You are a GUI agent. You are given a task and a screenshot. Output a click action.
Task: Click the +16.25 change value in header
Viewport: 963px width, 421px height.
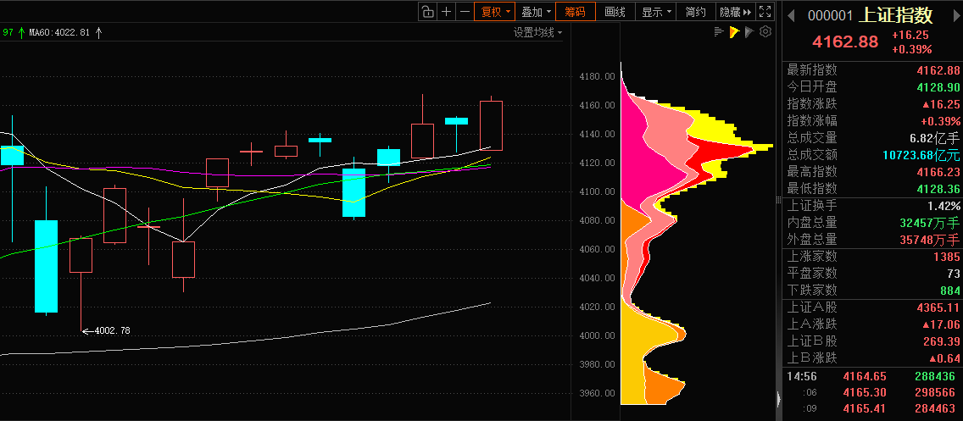pos(910,36)
